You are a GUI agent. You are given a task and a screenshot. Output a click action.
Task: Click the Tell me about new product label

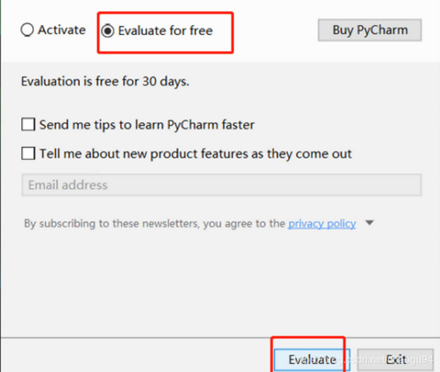(196, 154)
